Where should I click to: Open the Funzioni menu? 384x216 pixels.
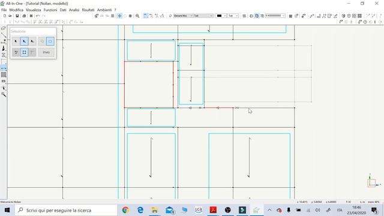coord(50,10)
